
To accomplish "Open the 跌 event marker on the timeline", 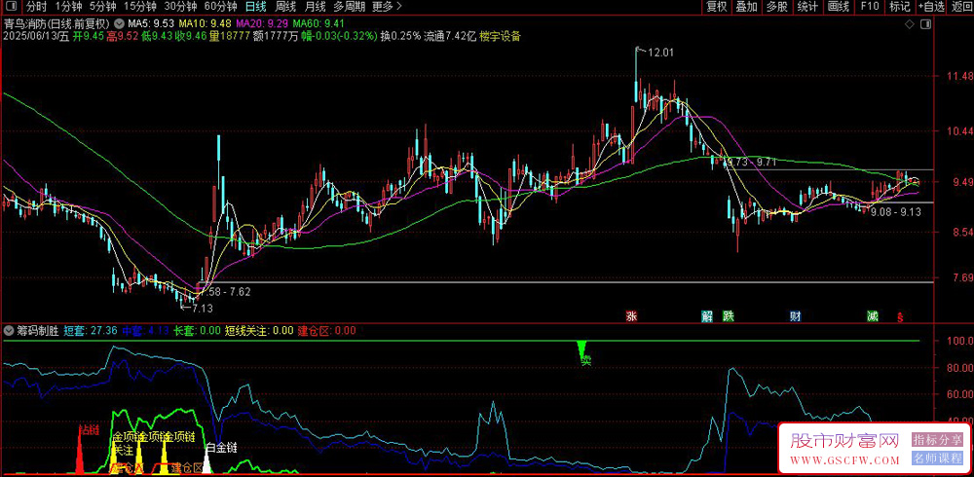I will pyautogui.click(x=728, y=316).
